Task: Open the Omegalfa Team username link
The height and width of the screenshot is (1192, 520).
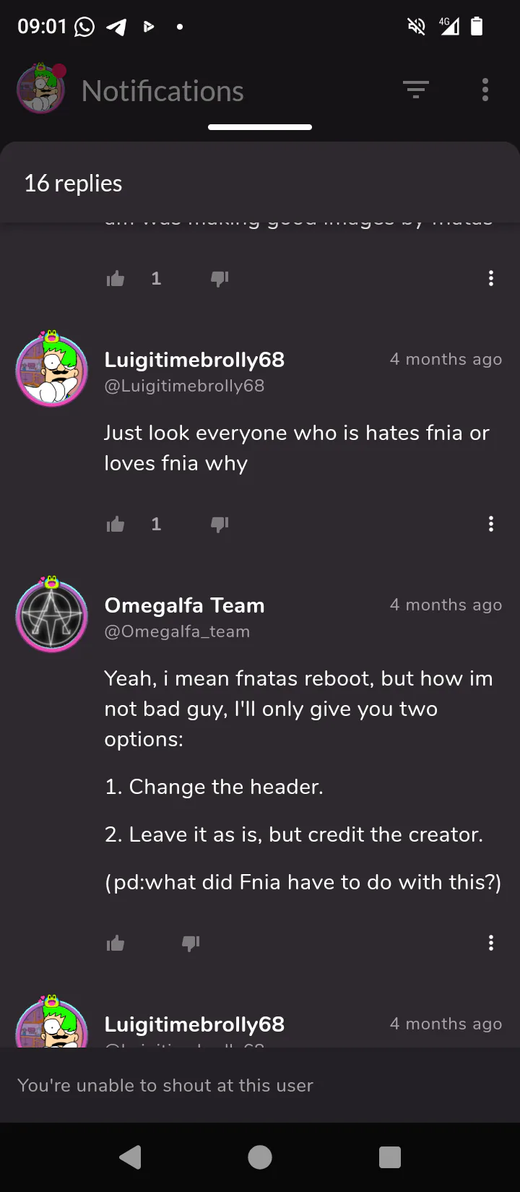Action: tap(184, 605)
